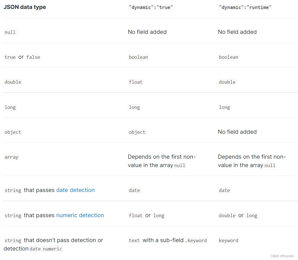Click the "dynamic":"true" column header
298x260 pixels.
coord(151,7)
